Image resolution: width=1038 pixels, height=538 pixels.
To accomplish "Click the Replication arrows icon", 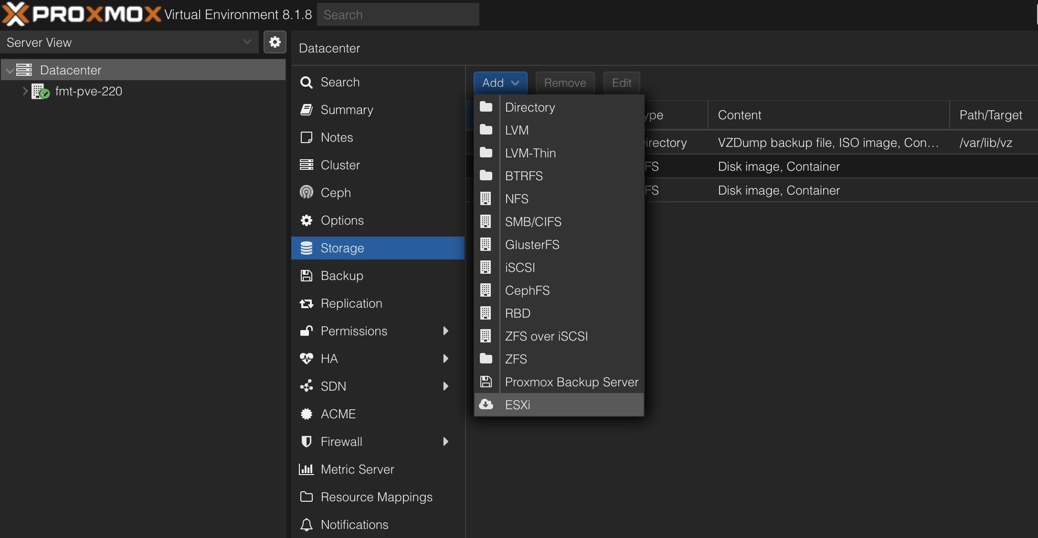I will pos(306,303).
